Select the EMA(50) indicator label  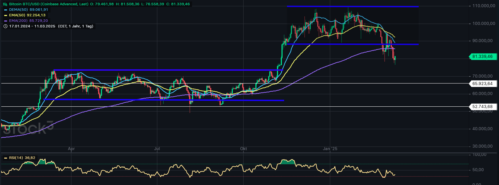(x=27, y=15)
